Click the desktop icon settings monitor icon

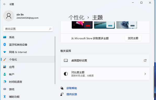coord(66,60)
